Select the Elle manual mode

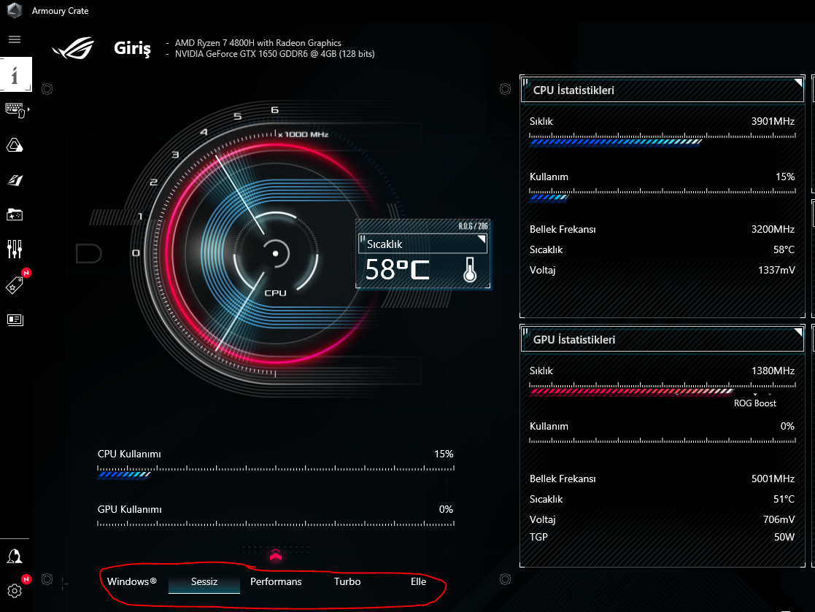point(418,582)
